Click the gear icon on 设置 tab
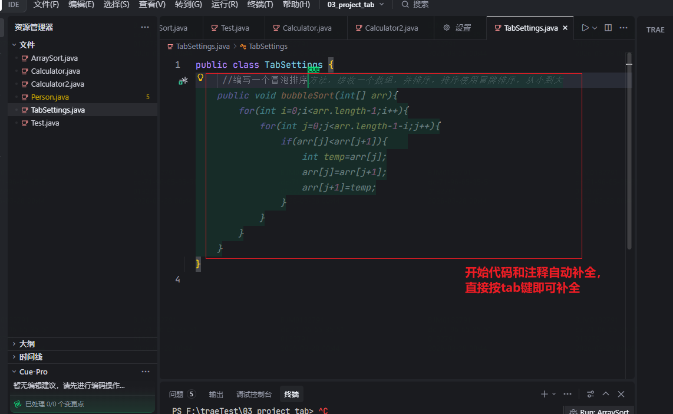This screenshot has height=414, width=673. (447, 28)
